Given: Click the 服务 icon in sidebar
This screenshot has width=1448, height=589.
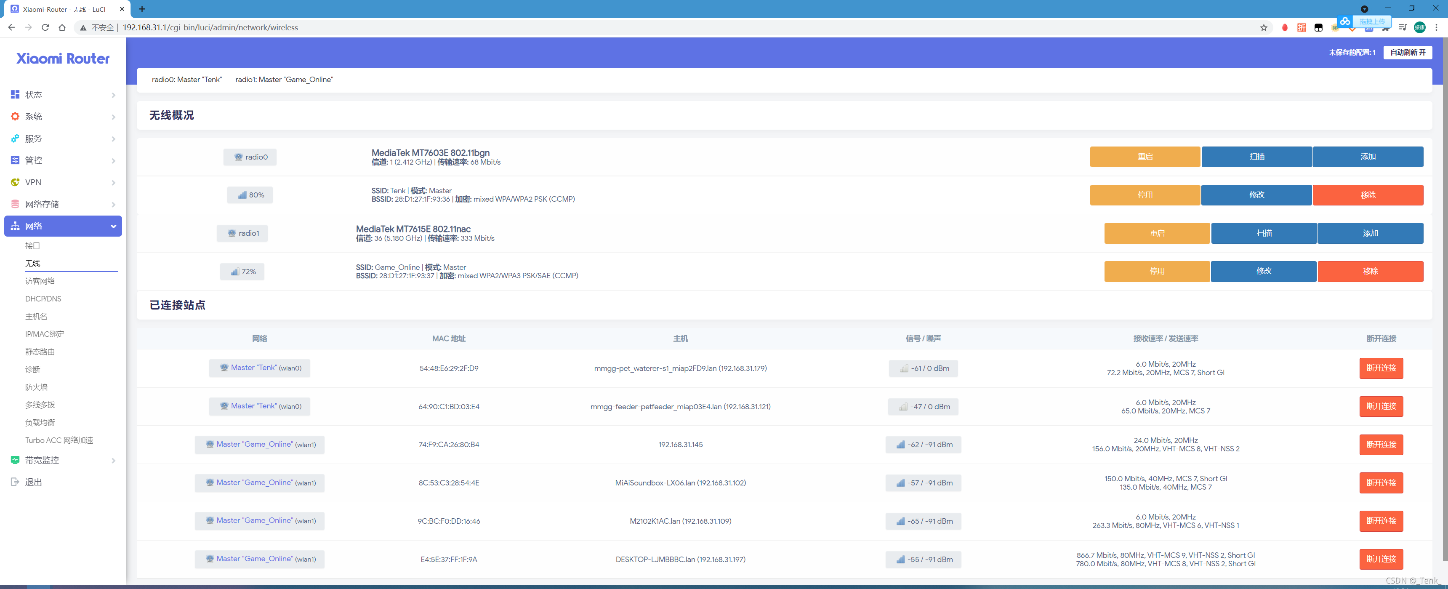Looking at the screenshot, I should [15, 138].
